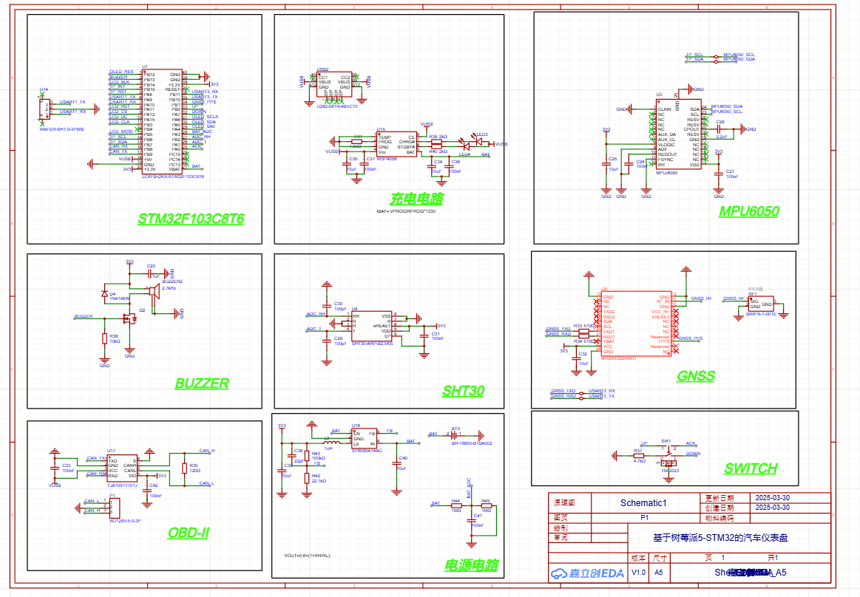Click the Schematic1 title block field
The width and height of the screenshot is (860, 597).
pos(643,503)
